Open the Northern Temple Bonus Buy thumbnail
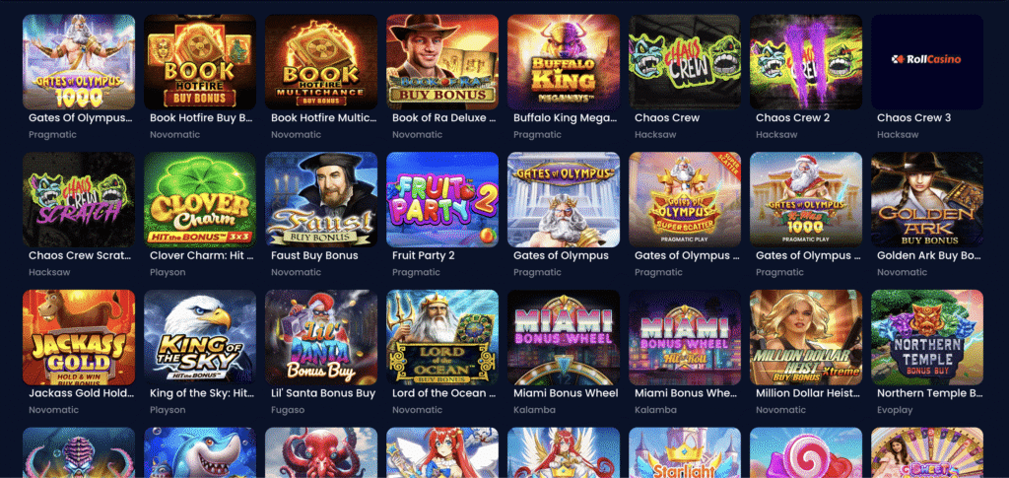1009x478 pixels. point(926,337)
